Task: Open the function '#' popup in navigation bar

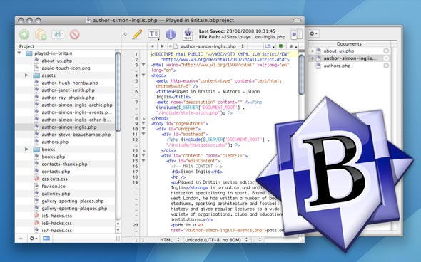Action: point(293,46)
